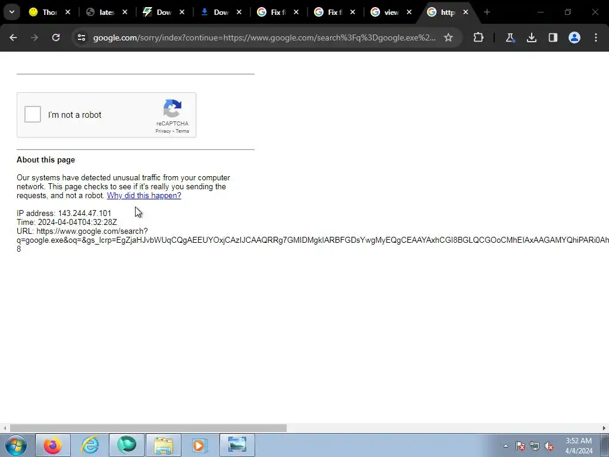Click the scroll left arrow
Screen dimensions: 609x457
click(4, 428)
